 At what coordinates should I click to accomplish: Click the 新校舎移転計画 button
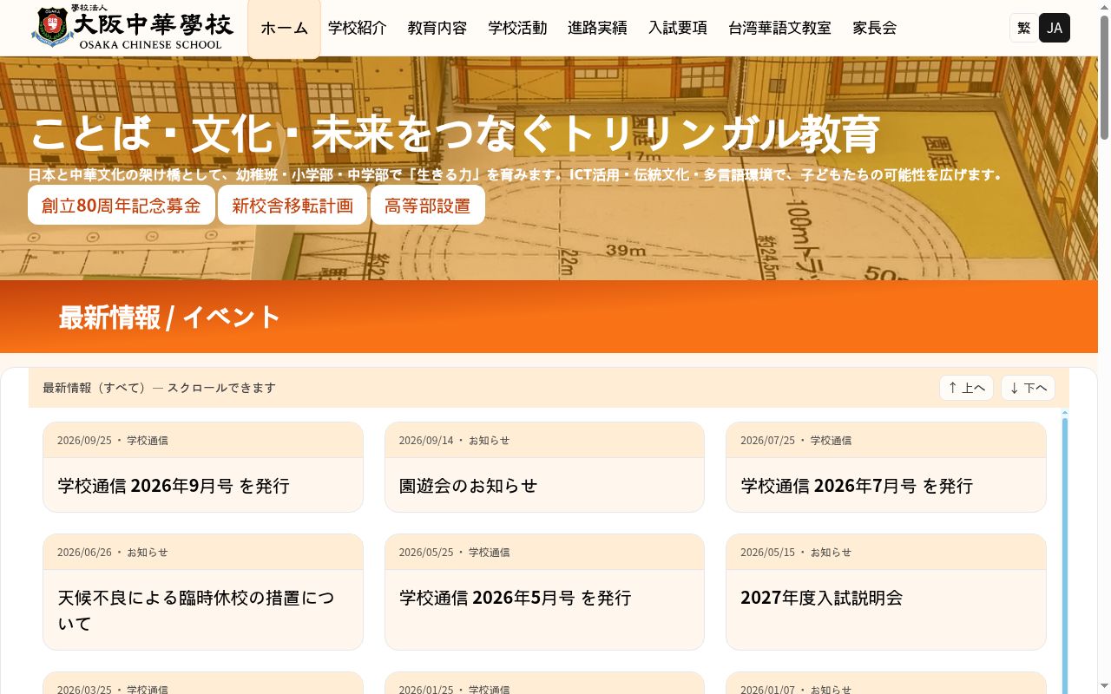pyautogui.click(x=293, y=206)
